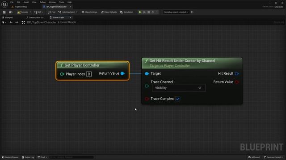
Task: Open the Diff dropdown
Action: [38, 12]
